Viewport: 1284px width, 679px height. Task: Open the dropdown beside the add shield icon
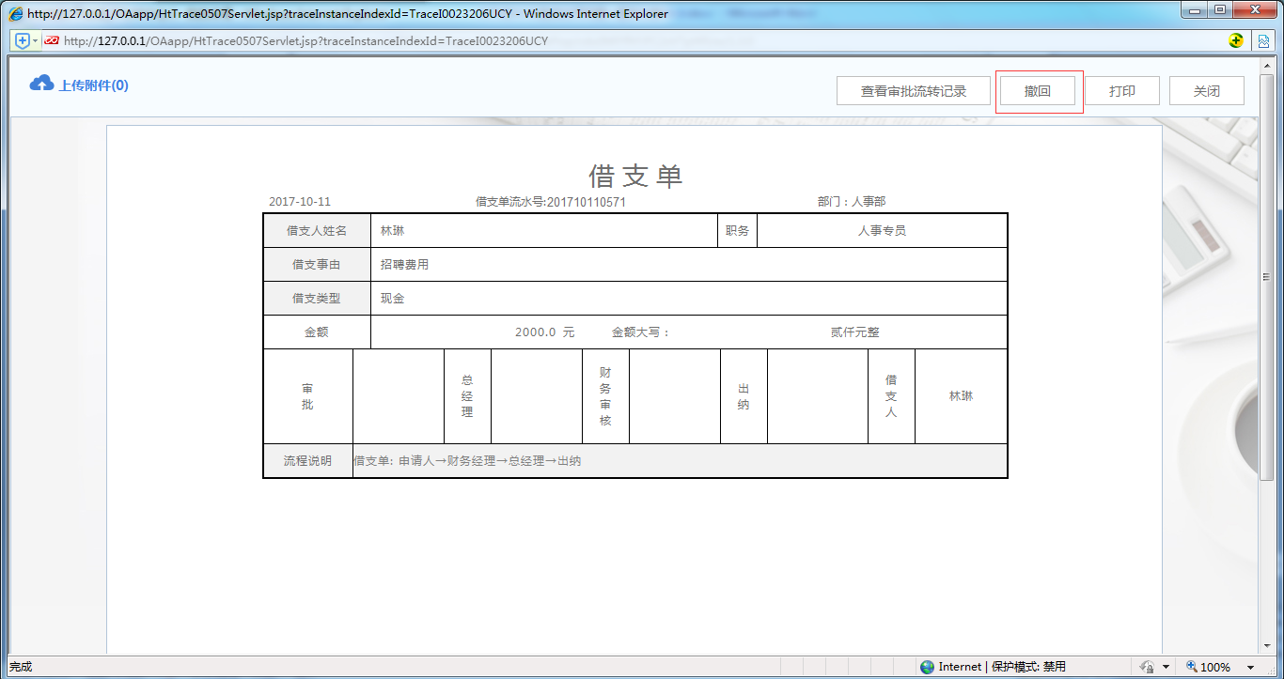35,40
